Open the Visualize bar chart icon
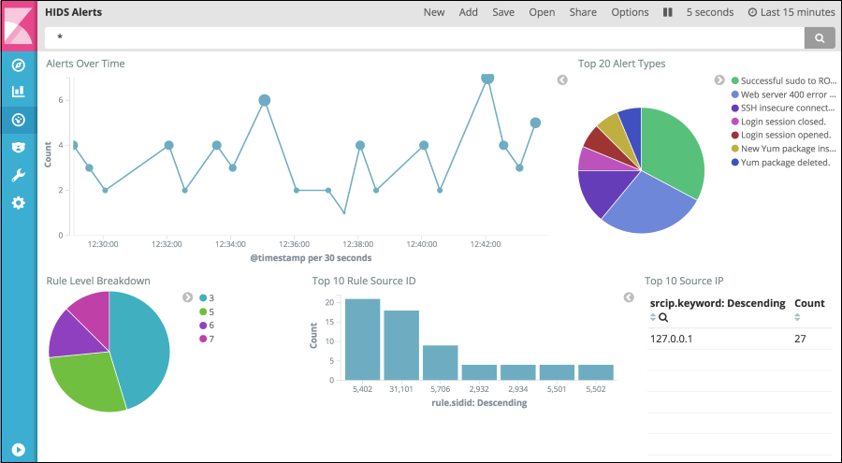842x463 pixels. click(18, 92)
